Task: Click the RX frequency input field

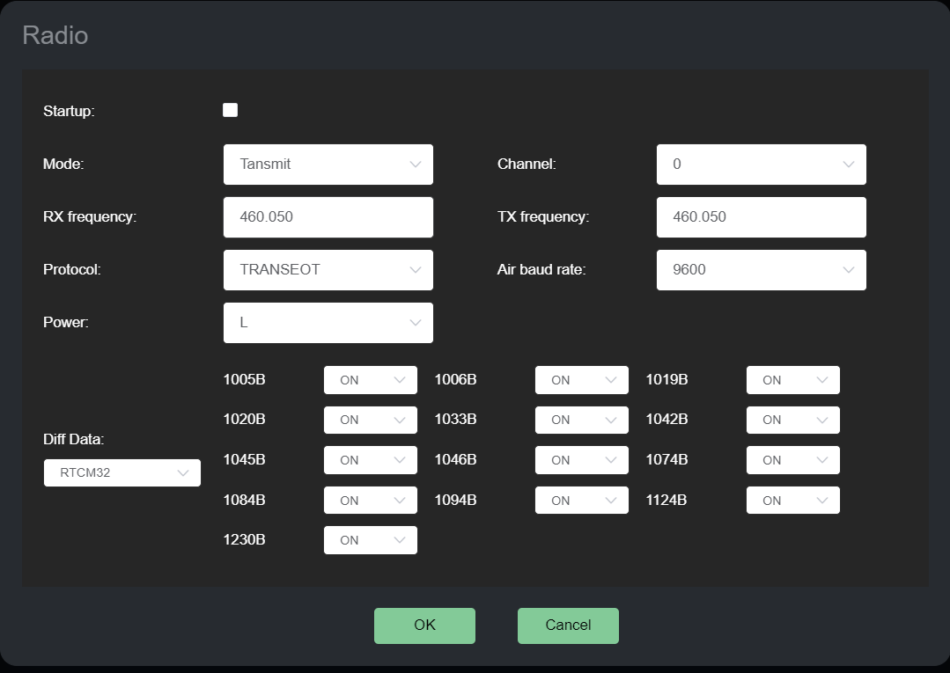Action: coord(328,217)
